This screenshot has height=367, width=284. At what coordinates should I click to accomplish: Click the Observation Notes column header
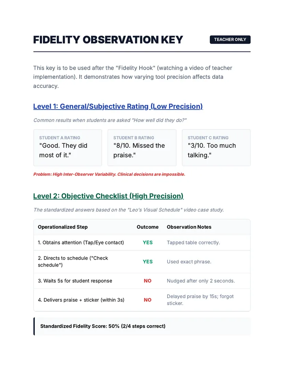click(x=189, y=227)
